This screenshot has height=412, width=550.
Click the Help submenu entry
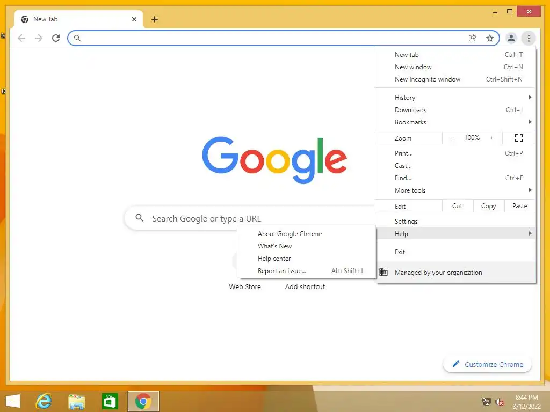click(455, 233)
